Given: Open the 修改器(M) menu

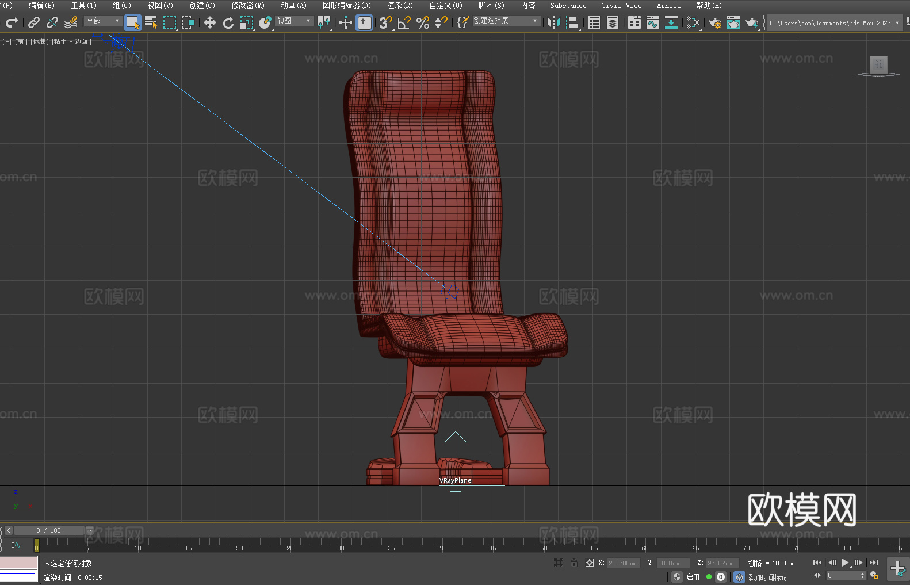Looking at the screenshot, I should coord(248,5).
